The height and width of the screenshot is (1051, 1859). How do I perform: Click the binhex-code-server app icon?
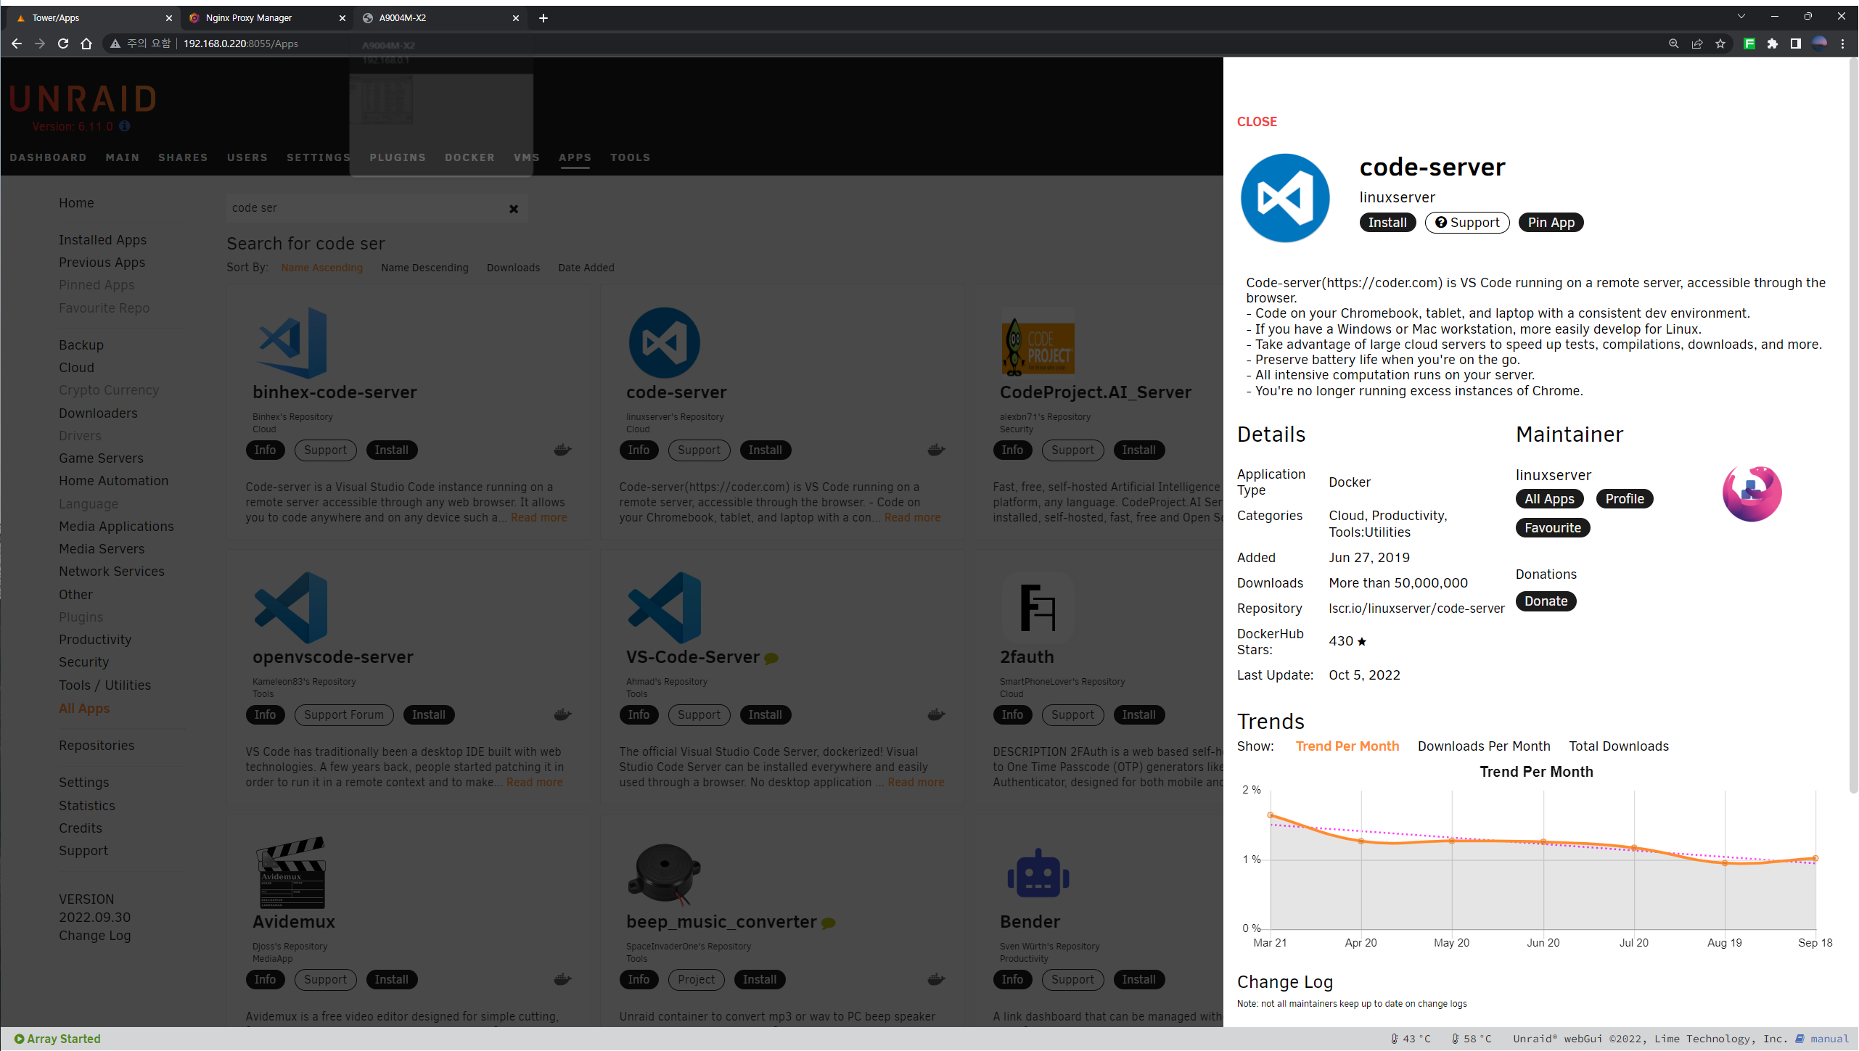pos(293,343)
